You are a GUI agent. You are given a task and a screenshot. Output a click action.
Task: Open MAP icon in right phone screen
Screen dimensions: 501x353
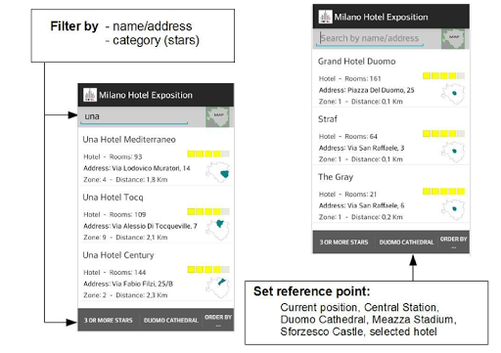453,39
